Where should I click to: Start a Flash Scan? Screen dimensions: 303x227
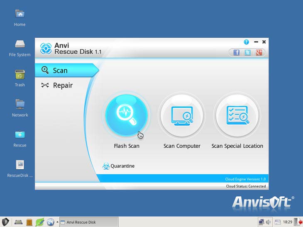[127, 115]
